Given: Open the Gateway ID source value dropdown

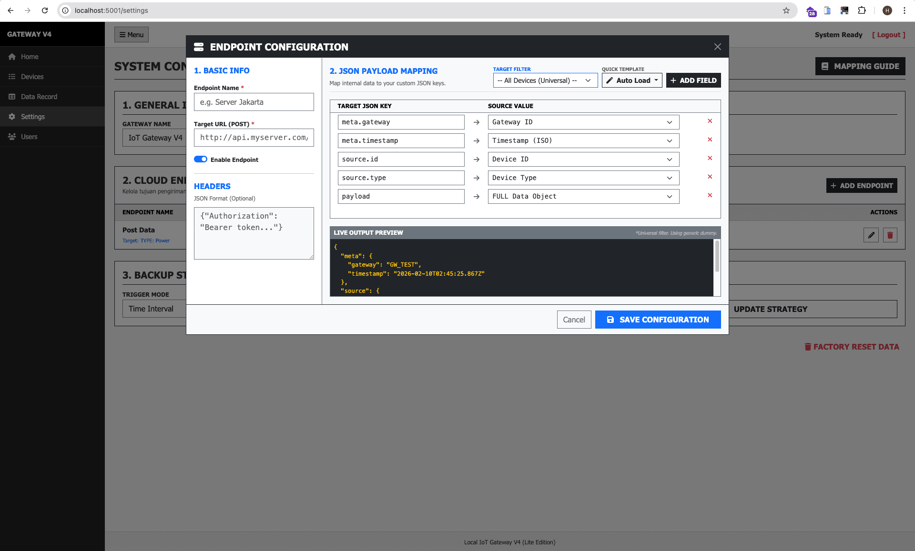Looking at the screenshot, I should pos(583,122).
